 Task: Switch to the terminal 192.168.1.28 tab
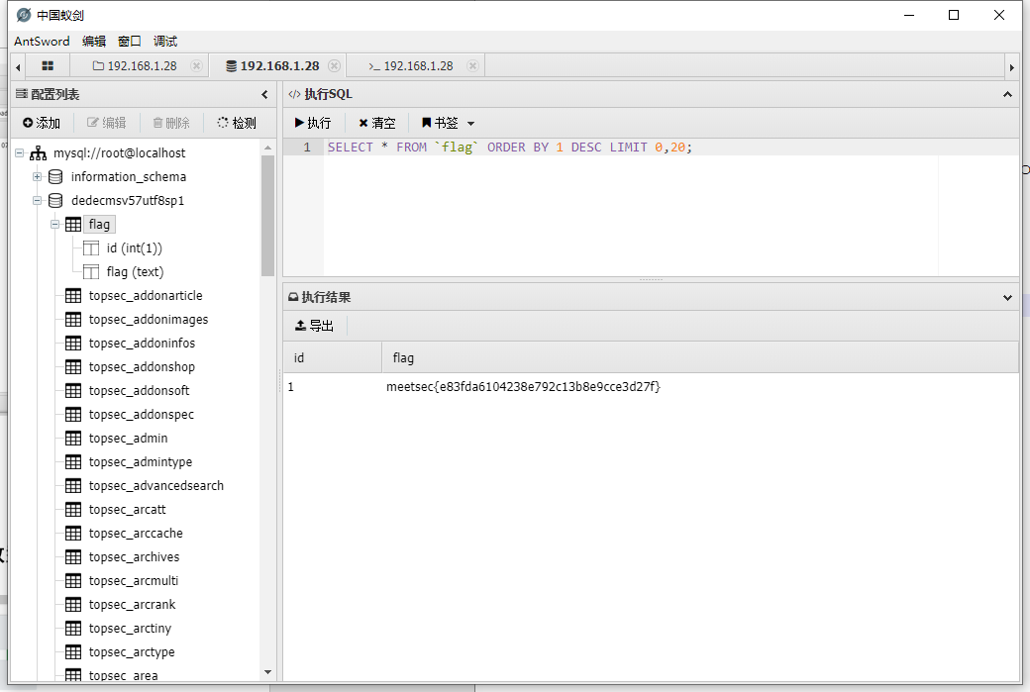(411, 65)
